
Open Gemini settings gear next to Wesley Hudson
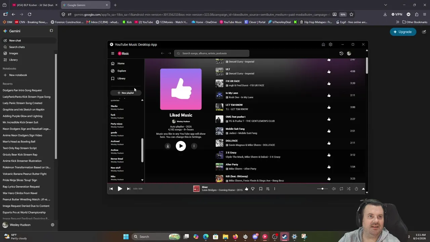click(52, 225)
